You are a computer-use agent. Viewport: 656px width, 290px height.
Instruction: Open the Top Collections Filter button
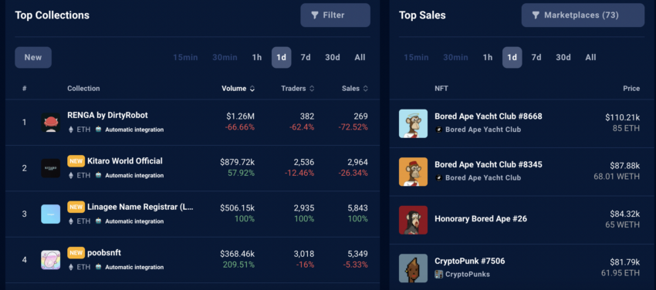(335, 15)
